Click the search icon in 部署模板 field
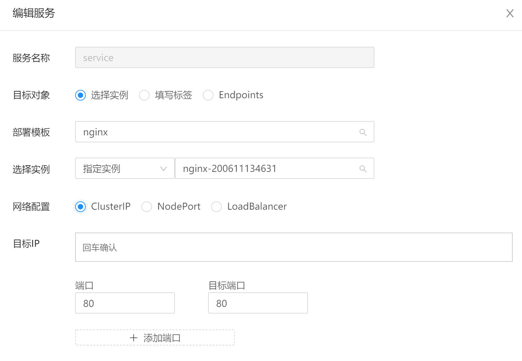Screen dimensions: 522x361 coord(363,132)
